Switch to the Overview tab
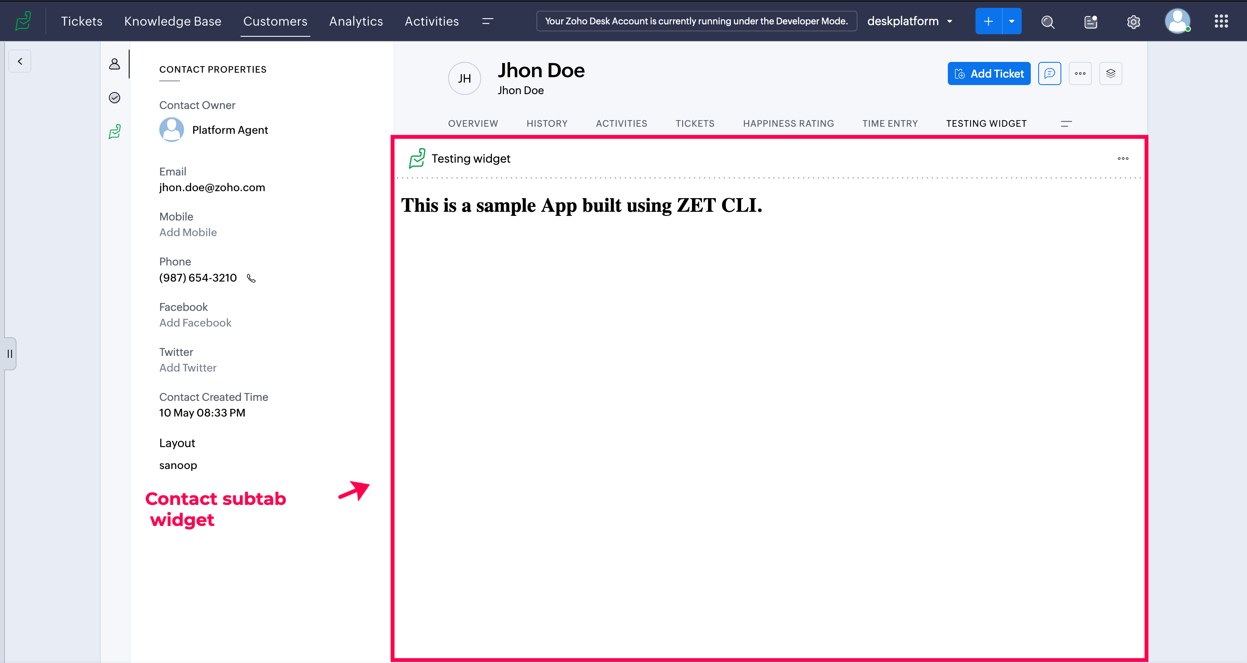Viewport: 1247px width, 663px height. pos(472,123)
